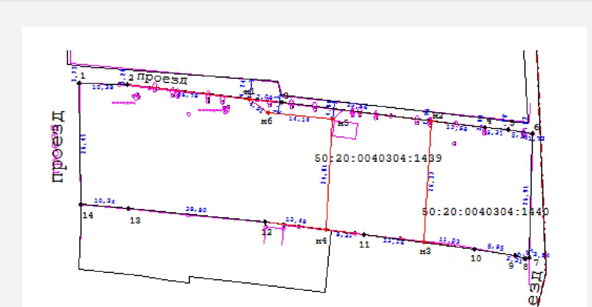Click boundary point 14 marker
This screenshot has width=592, height=307.
(80, 204)
